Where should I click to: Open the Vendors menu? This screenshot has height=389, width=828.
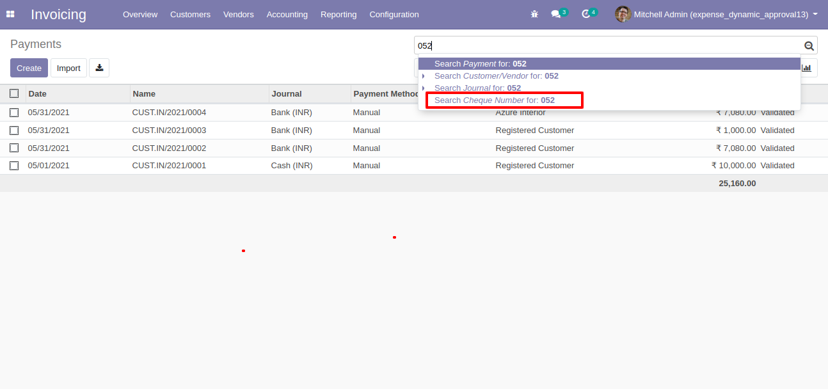[x=238, y=14]
